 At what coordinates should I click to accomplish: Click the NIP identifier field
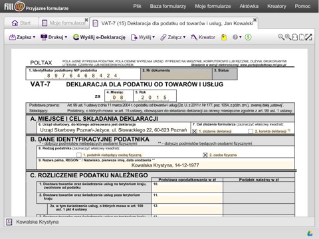tap(82, 76)
